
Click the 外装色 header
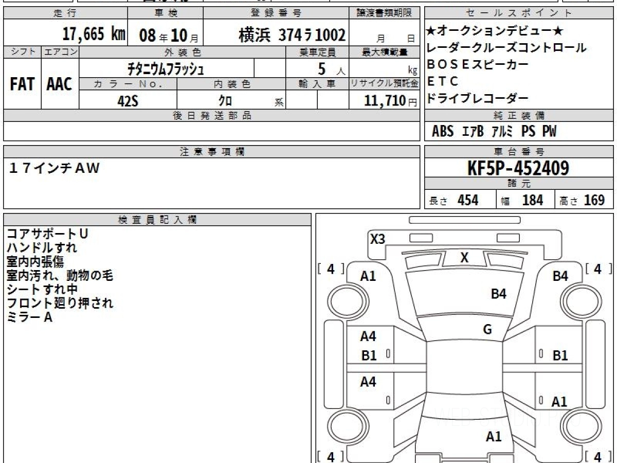pos(183,52)
